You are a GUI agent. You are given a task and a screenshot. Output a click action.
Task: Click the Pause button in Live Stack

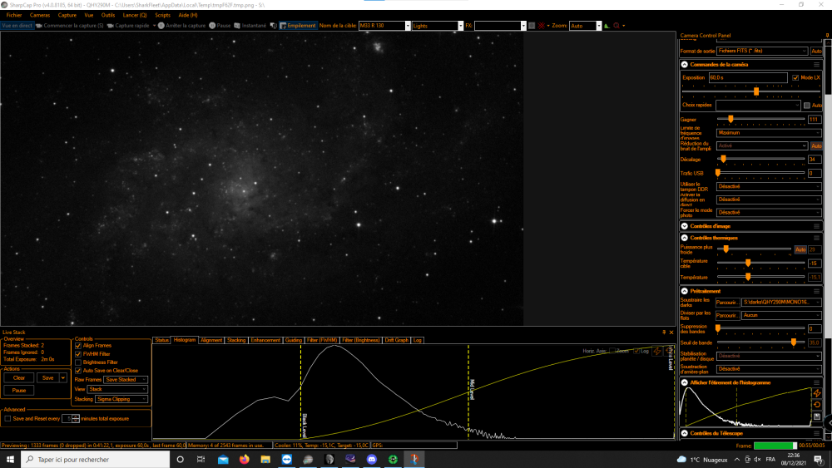tap(19, 390)
